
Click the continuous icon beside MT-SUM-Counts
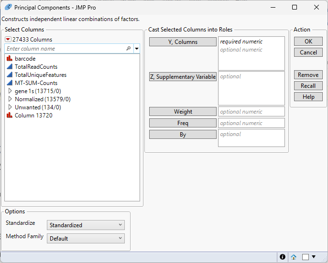pyautogui.click(x=10, y=83)
